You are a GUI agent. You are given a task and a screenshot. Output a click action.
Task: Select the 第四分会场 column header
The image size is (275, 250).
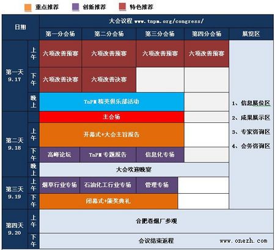click(207, 34)
